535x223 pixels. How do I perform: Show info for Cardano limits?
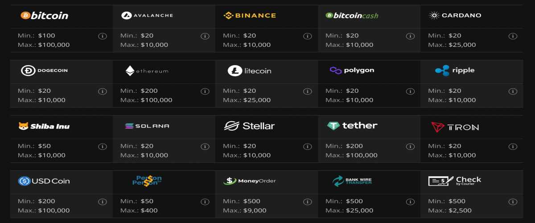(x=512, y=36)
